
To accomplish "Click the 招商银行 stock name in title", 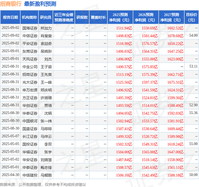I will 11,4.
